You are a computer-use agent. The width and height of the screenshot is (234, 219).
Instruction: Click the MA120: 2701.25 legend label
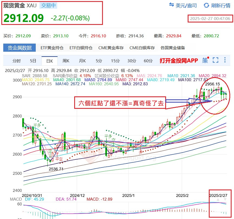[37, 84]
